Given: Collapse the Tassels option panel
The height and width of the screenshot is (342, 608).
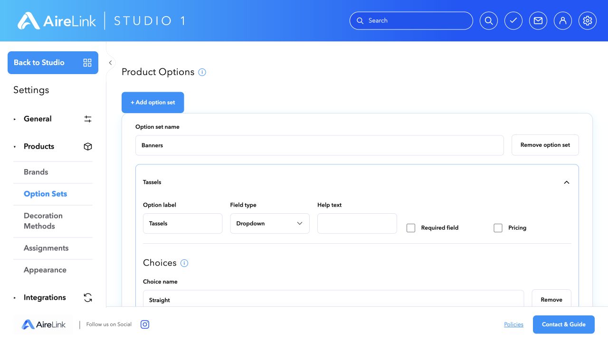Looking at the screenshot, I should pos(566,182).
